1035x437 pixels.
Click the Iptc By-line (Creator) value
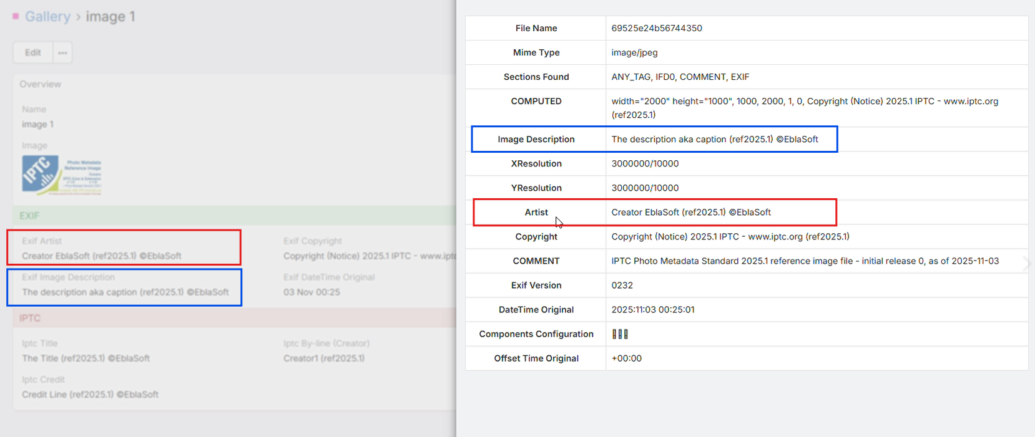point(323,358)
